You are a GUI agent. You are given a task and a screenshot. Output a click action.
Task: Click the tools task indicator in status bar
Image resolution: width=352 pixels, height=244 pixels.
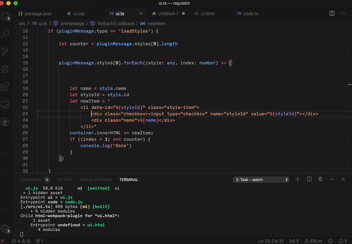point(40,241)
